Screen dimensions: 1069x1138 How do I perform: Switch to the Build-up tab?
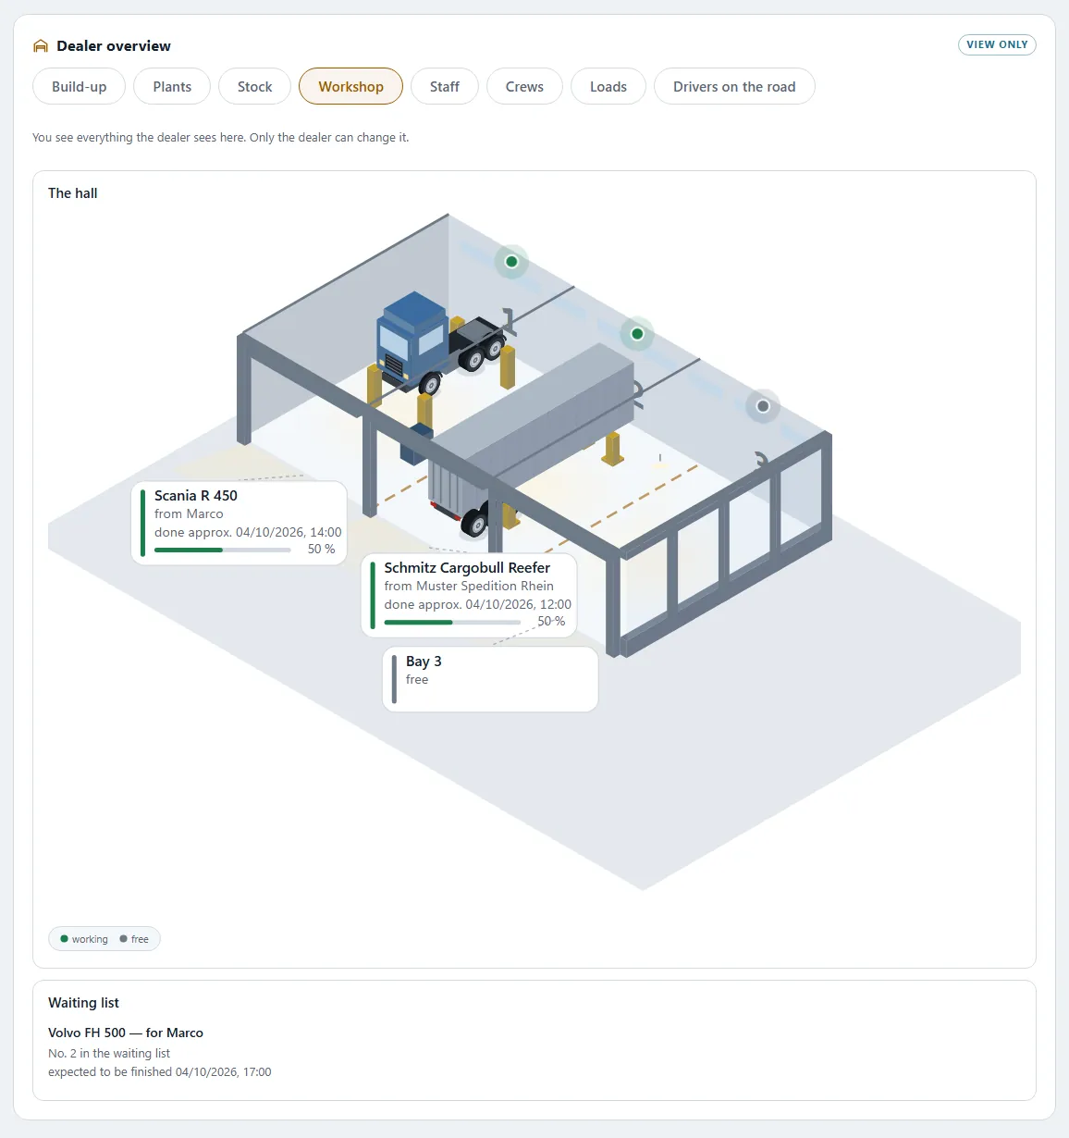coord(80,86)
